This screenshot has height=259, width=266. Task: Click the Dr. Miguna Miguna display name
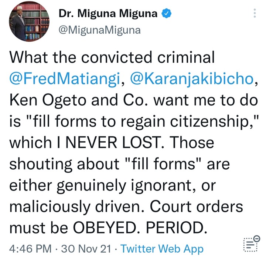coord(108,13)
